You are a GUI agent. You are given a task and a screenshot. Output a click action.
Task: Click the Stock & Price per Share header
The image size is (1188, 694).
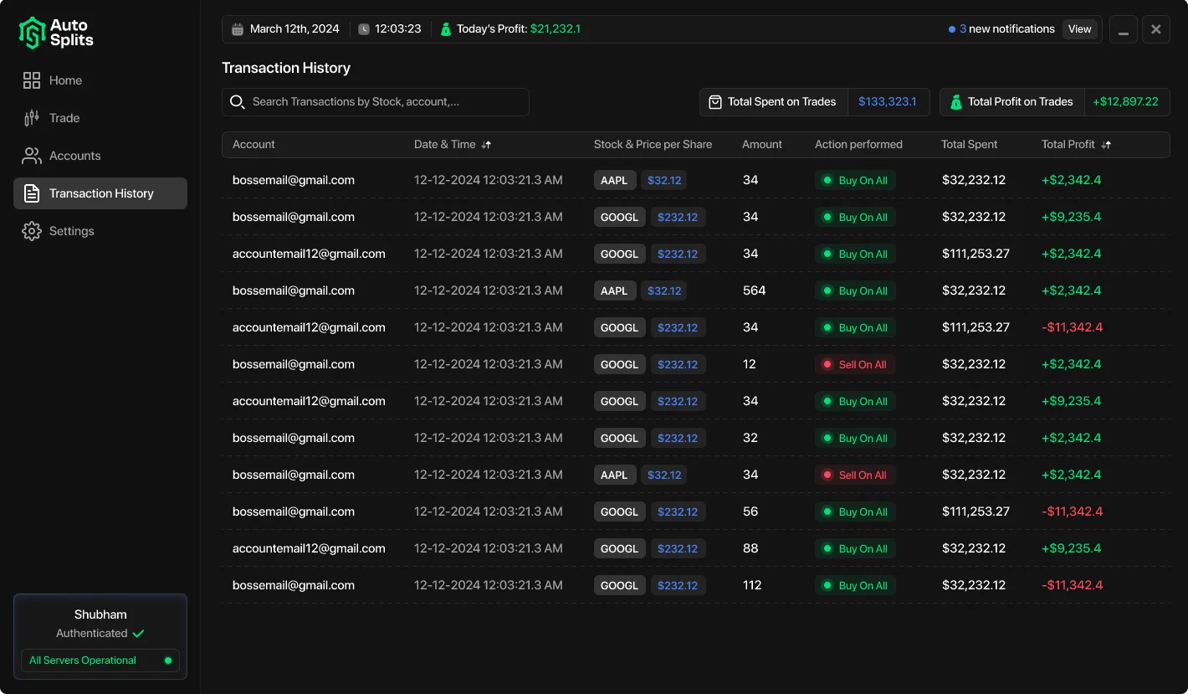[x=653, y=145]
